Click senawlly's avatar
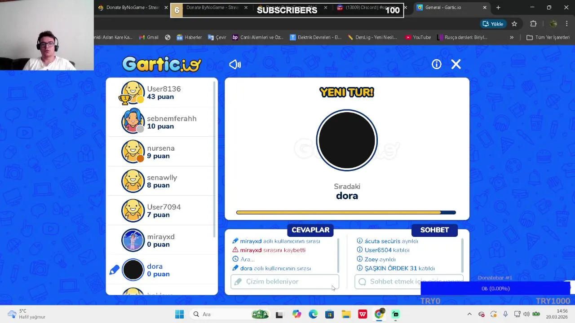Image resolution: width=575 pixels, height=323 pixels. coord(133,181)
